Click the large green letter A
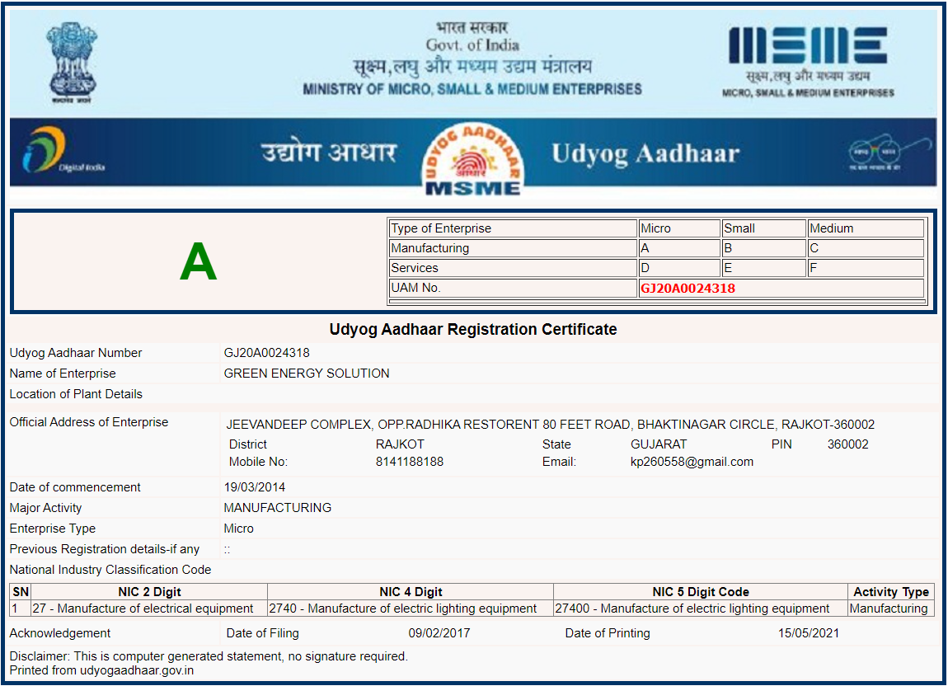 coord(199,261)
